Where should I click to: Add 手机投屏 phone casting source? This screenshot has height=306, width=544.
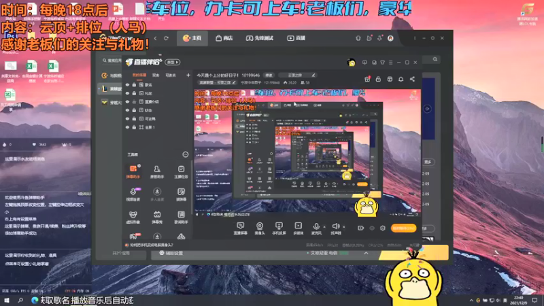tap(279, 228)
